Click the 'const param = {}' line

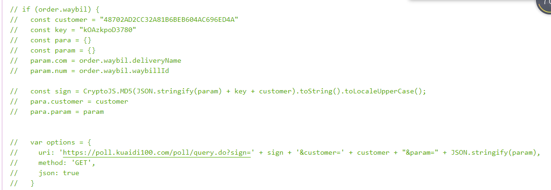coord(53,50)
